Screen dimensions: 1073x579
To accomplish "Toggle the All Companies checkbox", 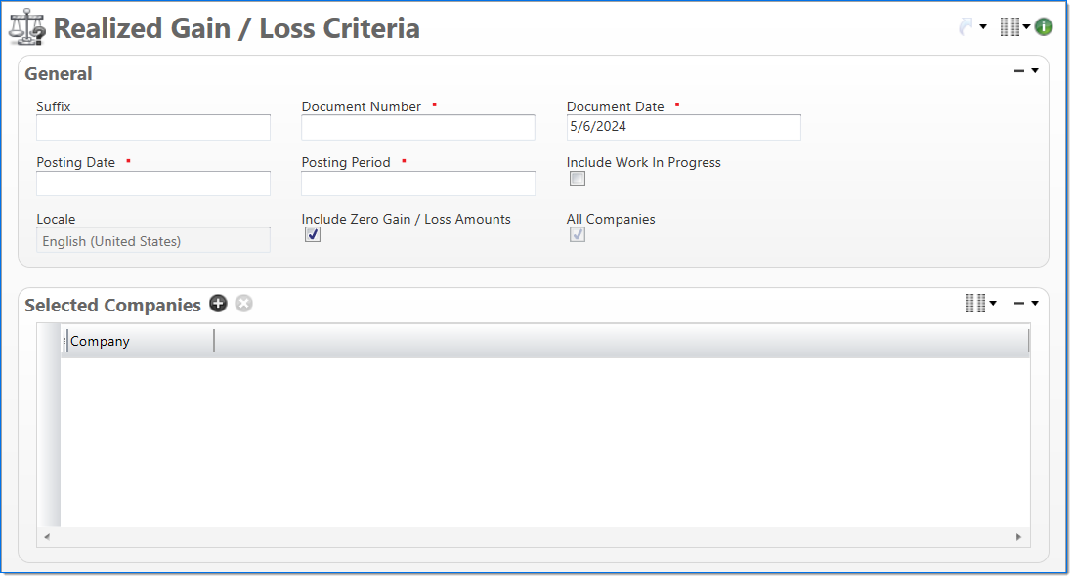I will click(x=578, y=234).
